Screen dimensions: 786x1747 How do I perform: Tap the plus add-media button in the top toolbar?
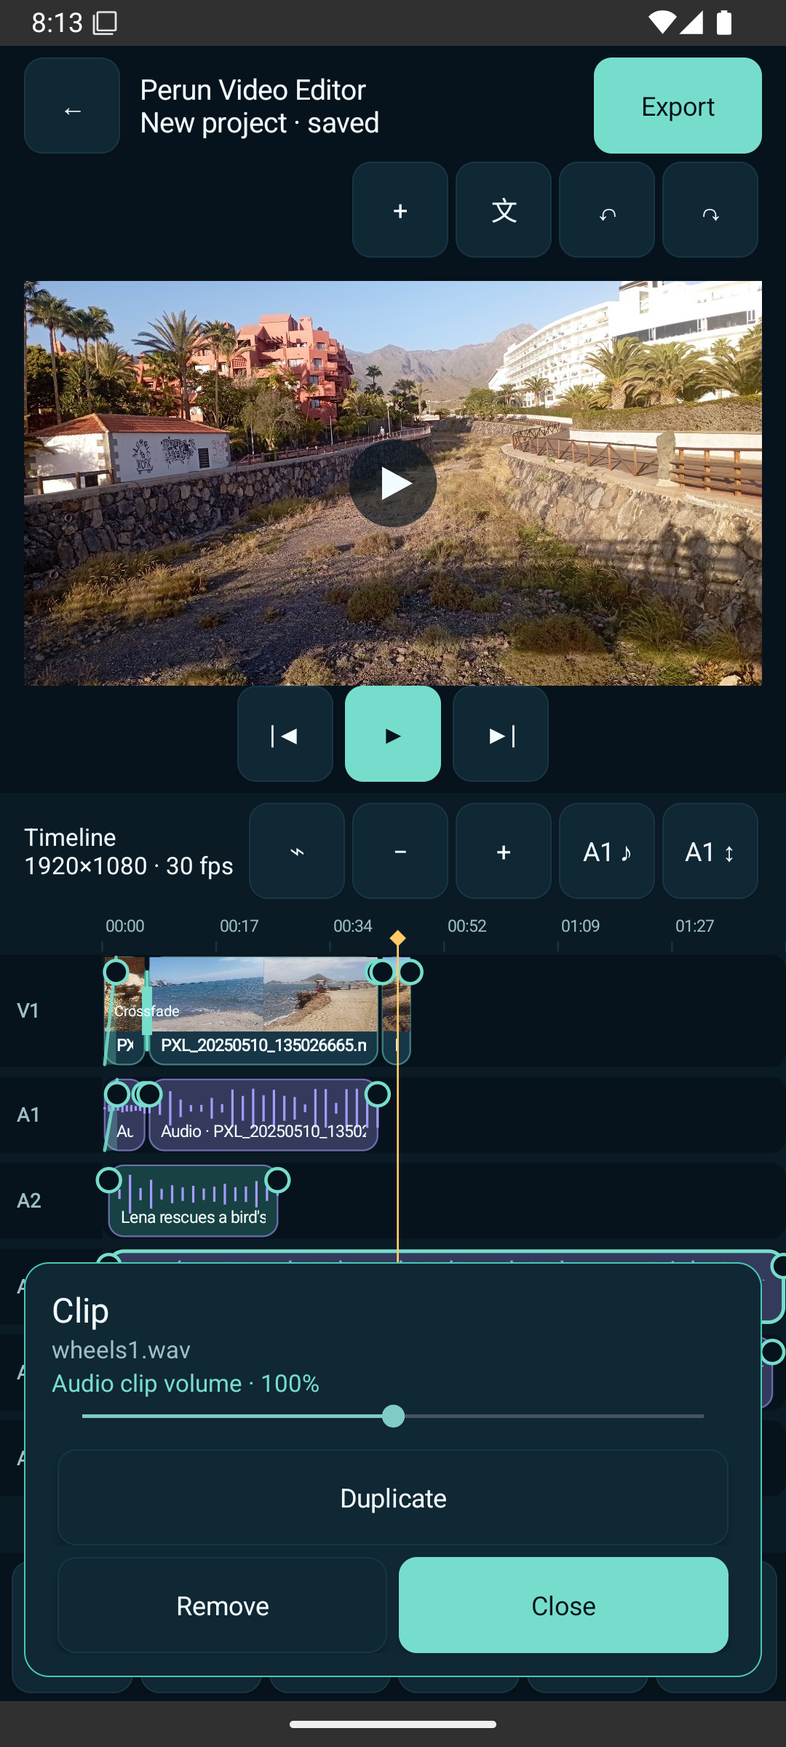[400, 210]
